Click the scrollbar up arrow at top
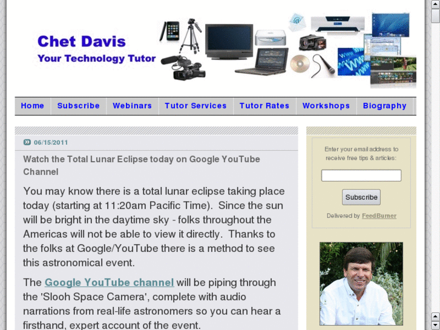440x330 pixels. coord(435,4)
